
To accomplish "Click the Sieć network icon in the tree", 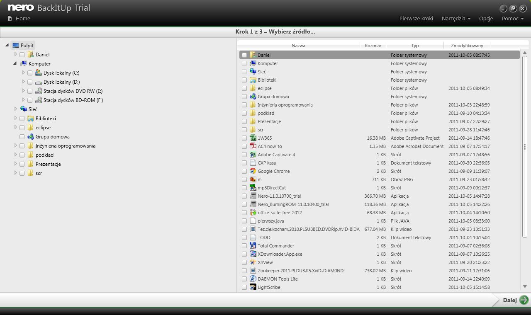I will [24, 109].
